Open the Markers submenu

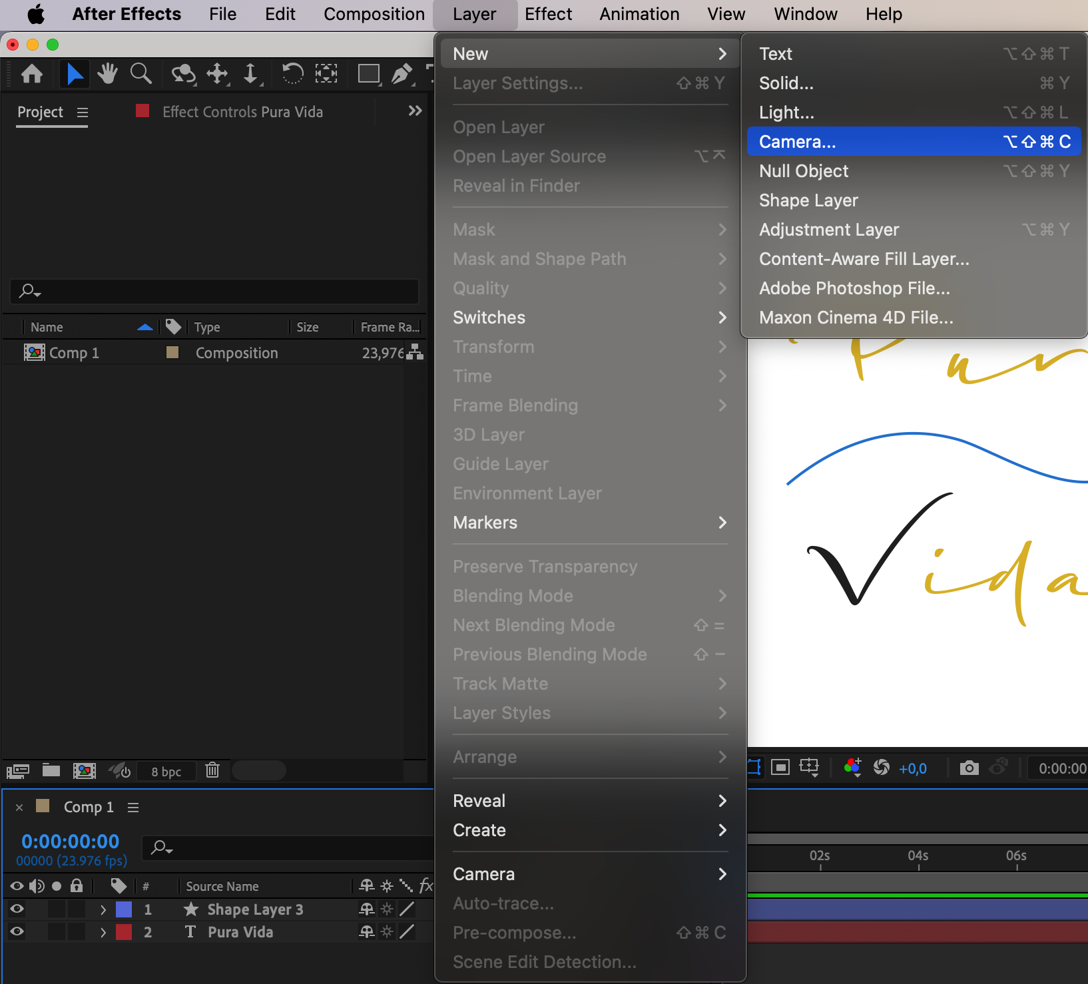pos(590,523)
